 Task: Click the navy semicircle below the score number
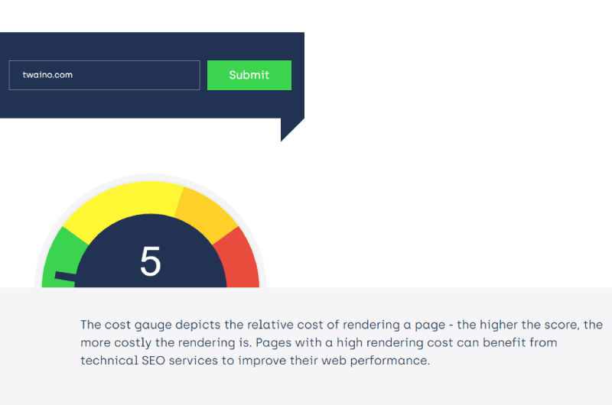point(151,282)
